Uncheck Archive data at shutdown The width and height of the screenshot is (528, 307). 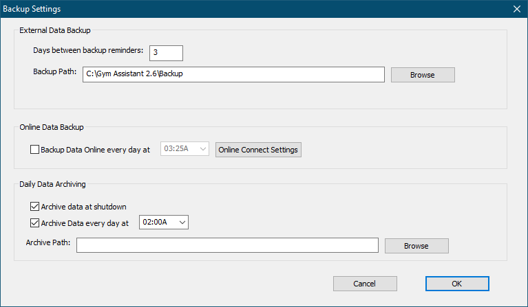[x=35, y=206]
